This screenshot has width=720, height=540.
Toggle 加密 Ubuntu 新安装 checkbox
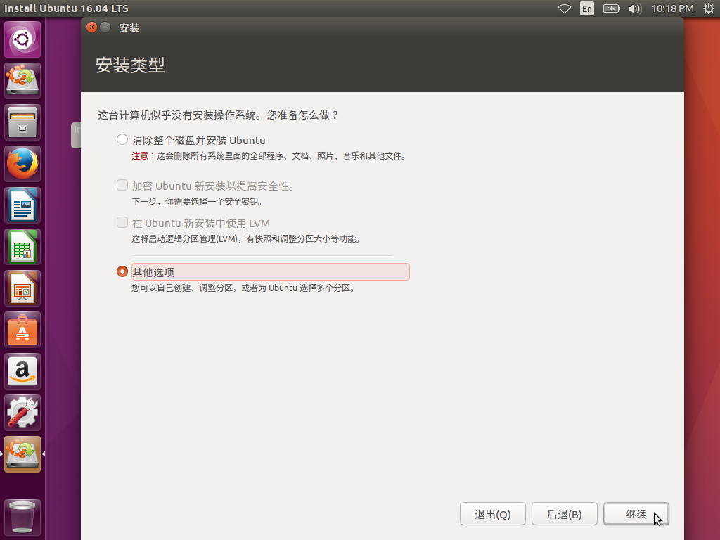tap(122, 185)
